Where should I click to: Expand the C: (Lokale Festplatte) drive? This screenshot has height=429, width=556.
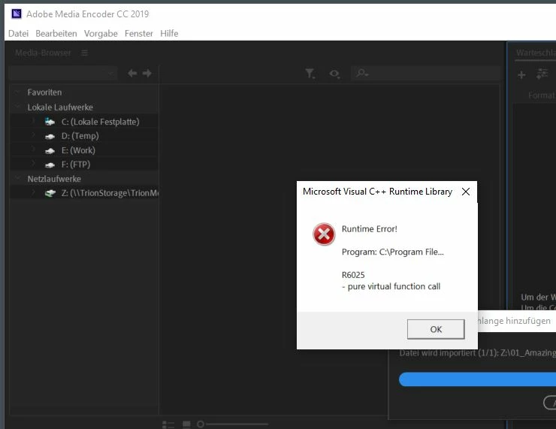tap(34, 121)
